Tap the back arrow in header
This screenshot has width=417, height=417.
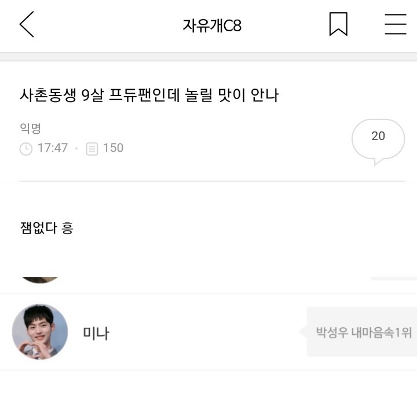27,25
